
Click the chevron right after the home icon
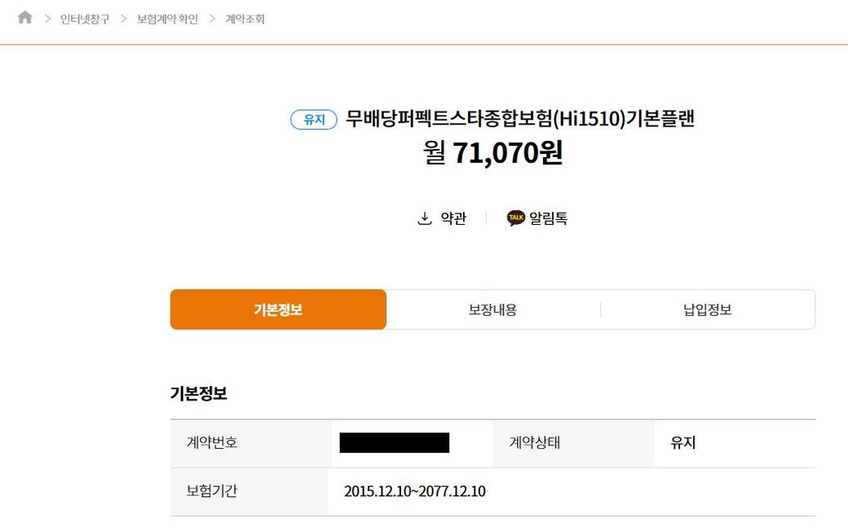(x=47, y=18)
